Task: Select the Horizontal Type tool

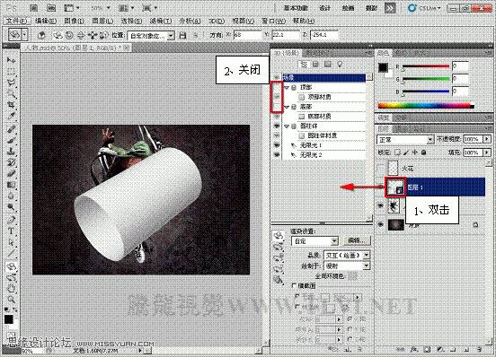Action: tap(11, 231)
